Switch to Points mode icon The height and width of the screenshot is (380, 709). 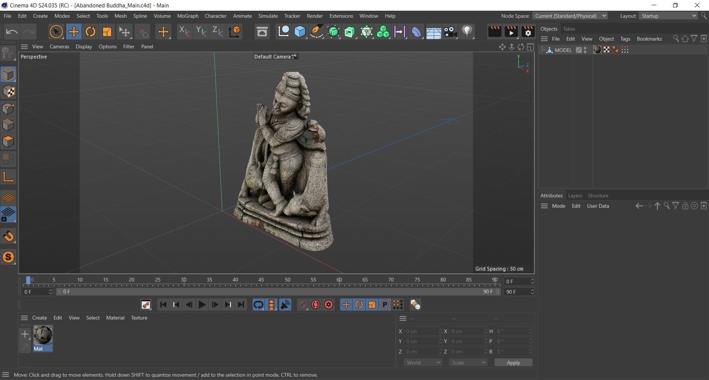(x=8, y=108)
